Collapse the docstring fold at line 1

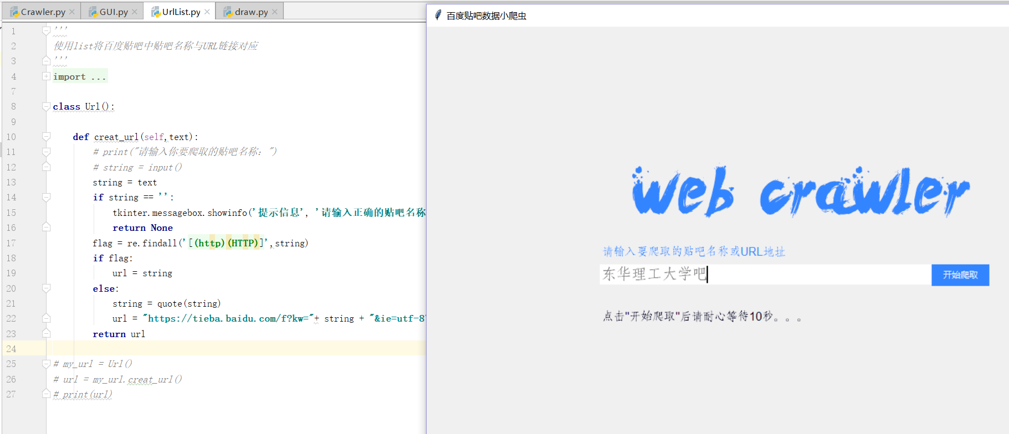pyautogui.click(x=47, y=30)
